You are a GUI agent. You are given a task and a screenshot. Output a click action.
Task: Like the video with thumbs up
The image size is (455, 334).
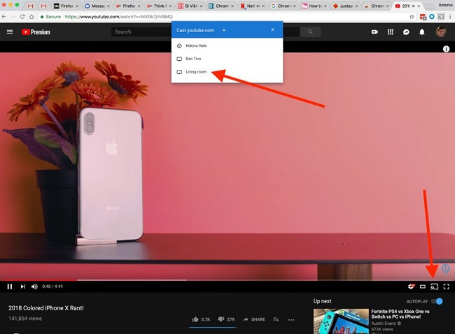(195, 319)
